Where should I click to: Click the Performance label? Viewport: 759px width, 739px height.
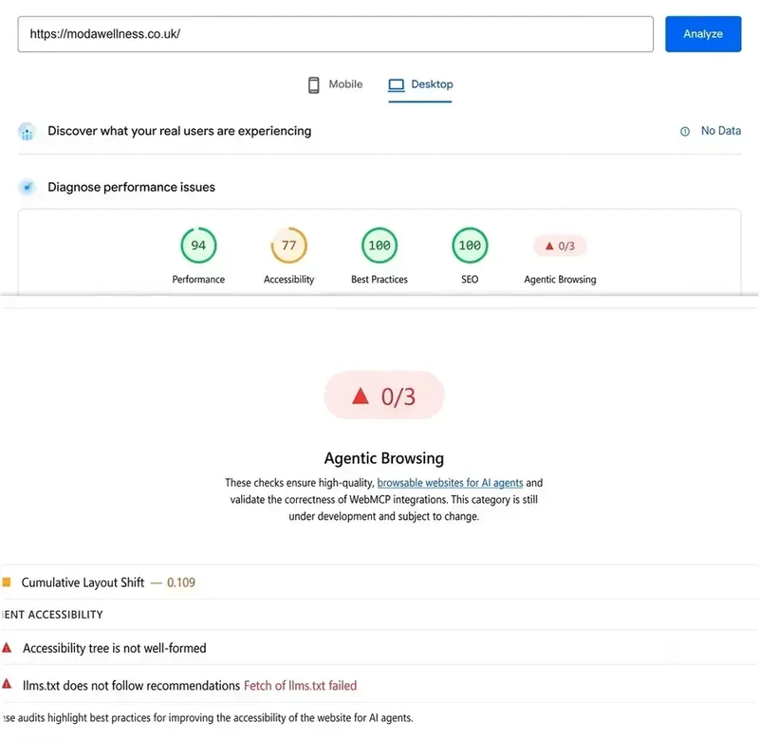click(198, 279)
